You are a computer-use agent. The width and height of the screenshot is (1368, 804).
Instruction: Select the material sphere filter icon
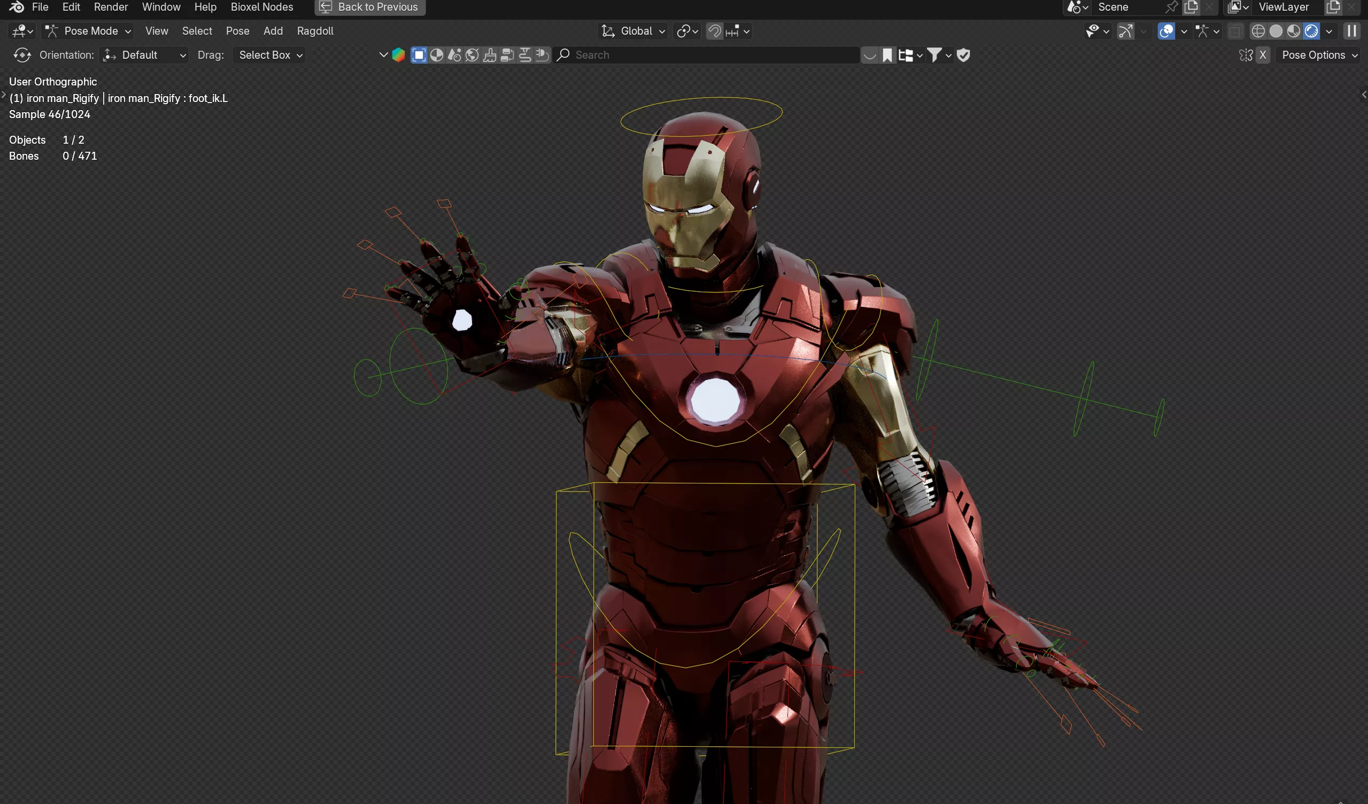(436, 55)
